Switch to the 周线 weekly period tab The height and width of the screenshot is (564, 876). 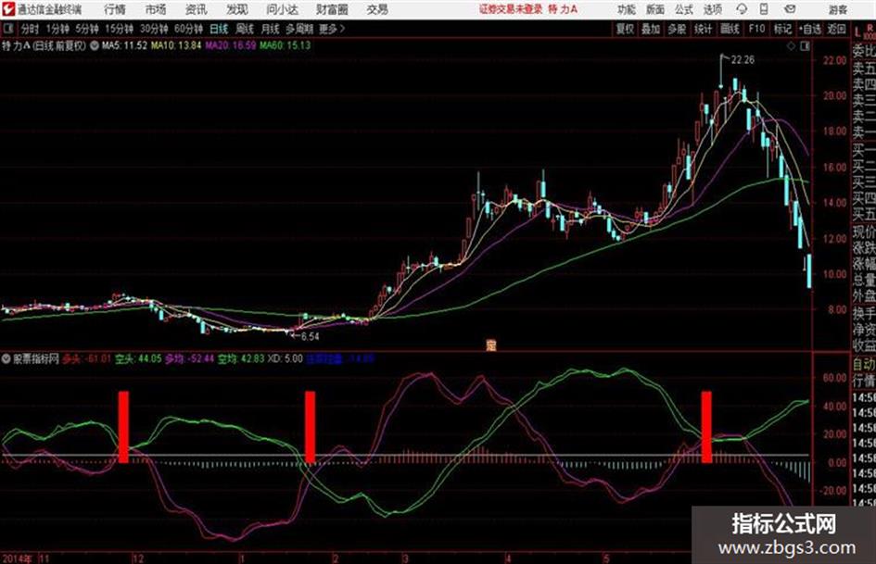coord(245,29)
